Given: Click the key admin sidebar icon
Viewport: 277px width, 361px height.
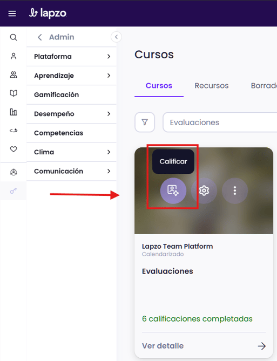Looking at the screenshot, I should point(13,191).
